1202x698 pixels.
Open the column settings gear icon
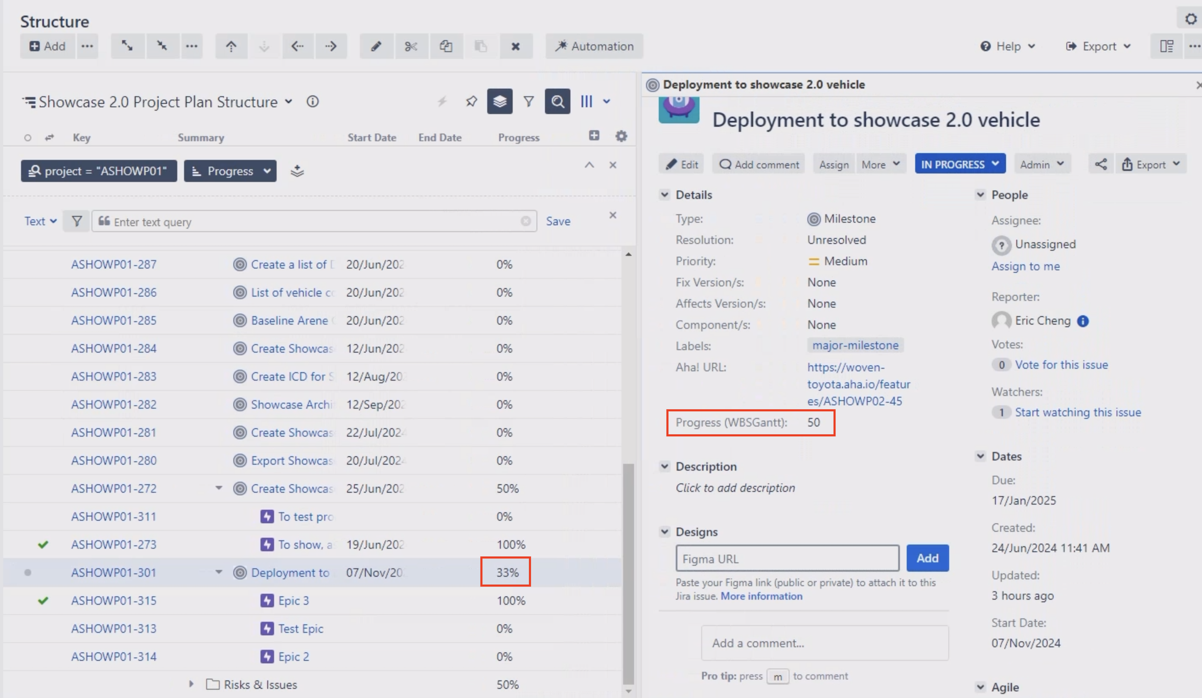point(621,136)
